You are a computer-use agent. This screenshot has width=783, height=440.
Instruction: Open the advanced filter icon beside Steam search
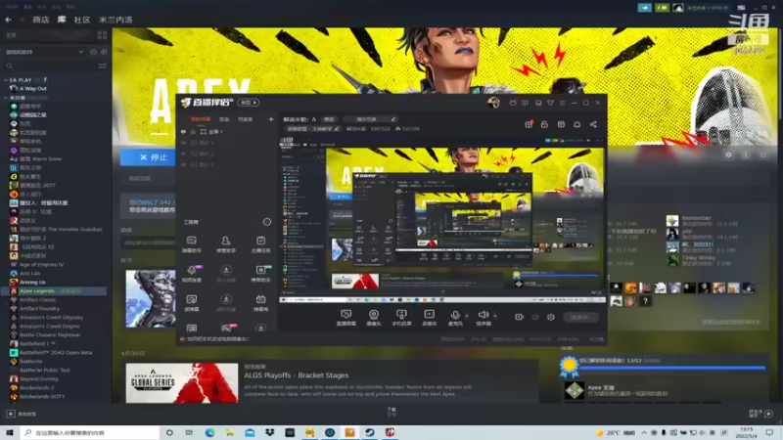(x=103, y=66)
